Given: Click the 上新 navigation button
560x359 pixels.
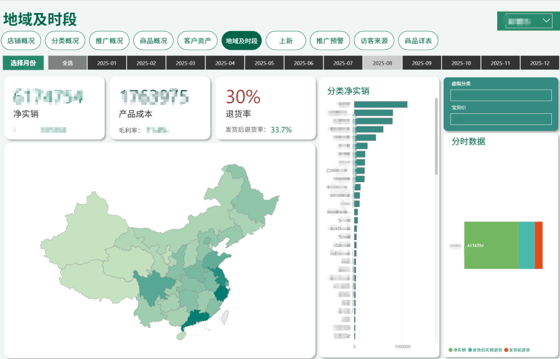Looking at the screenshot, I should 286,41.
